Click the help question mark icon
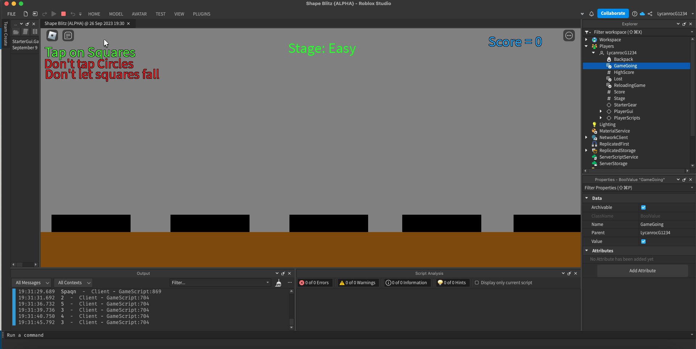Viewport: 696px width, 349px height. pyautogui.click(x=634, y=14)
